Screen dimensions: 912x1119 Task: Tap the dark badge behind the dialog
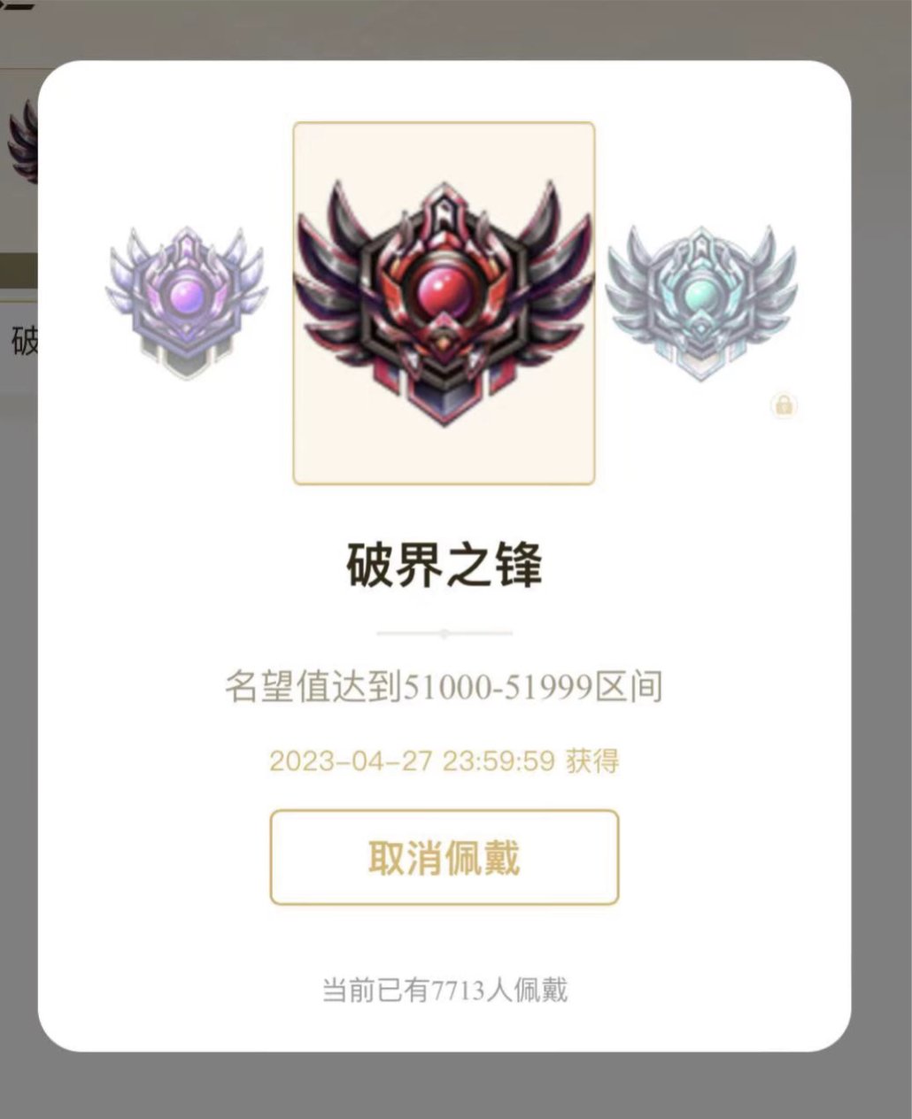(x=21, y=142)
